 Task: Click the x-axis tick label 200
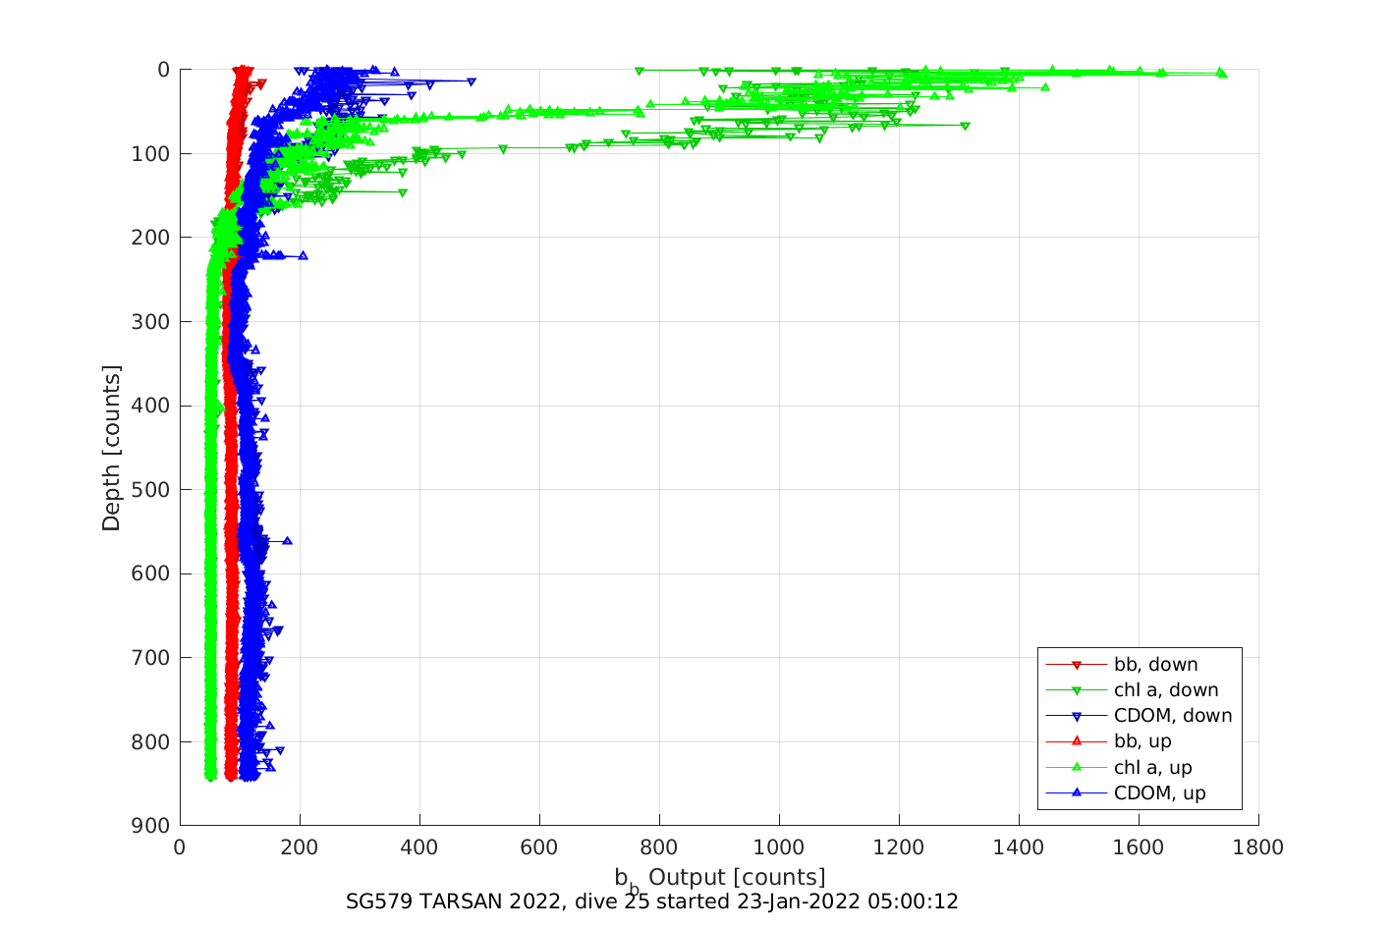tap(300, 847)
